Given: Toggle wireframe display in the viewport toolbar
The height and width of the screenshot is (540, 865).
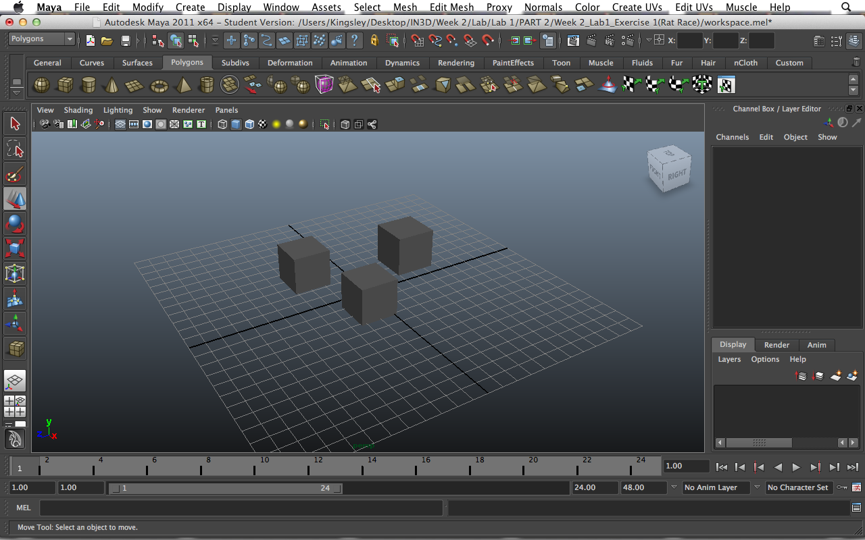Looking at the screenshot, I should tap(222, 124).
